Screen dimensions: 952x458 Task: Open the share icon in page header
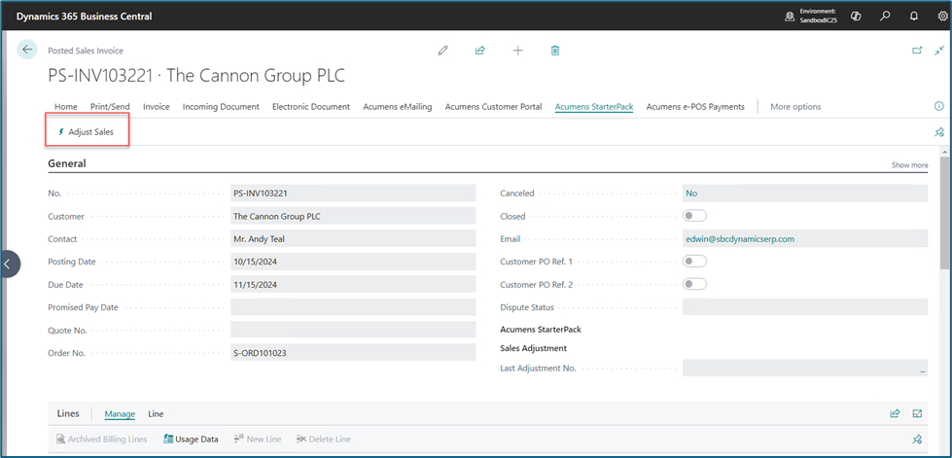point(480,51)
